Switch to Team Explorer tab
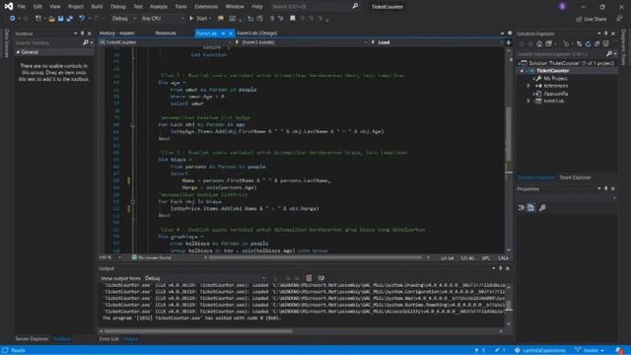631x355 pixels. 575,177
